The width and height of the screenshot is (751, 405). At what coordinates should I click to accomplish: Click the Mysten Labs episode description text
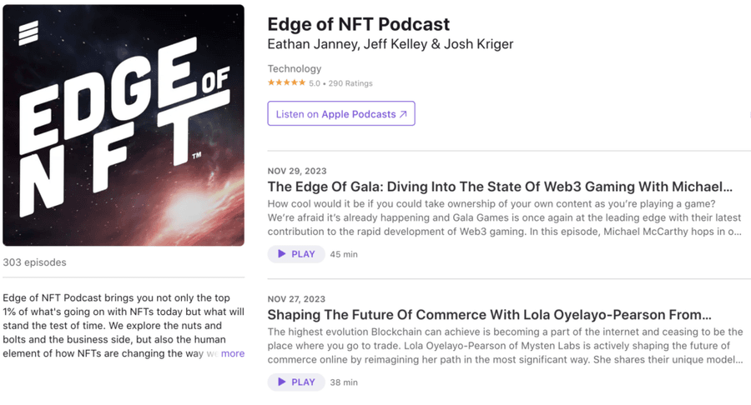(x=505, y=346)
